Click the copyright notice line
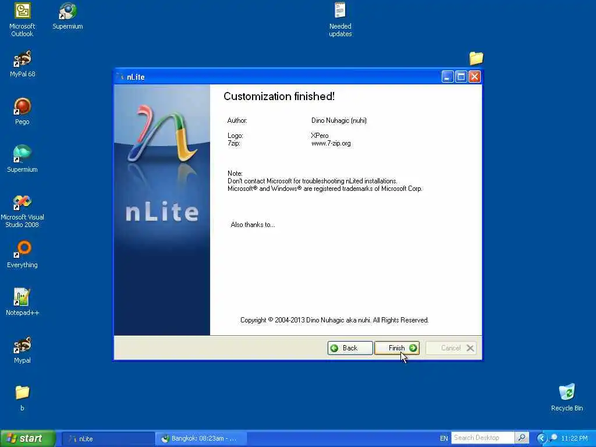 click(x=335, y=320)
